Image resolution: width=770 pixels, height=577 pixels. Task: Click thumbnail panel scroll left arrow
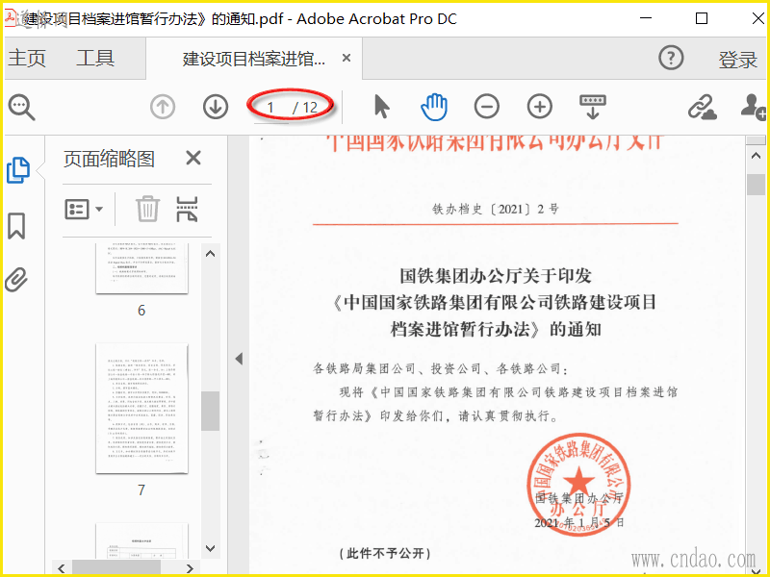[x=62, y=568]
